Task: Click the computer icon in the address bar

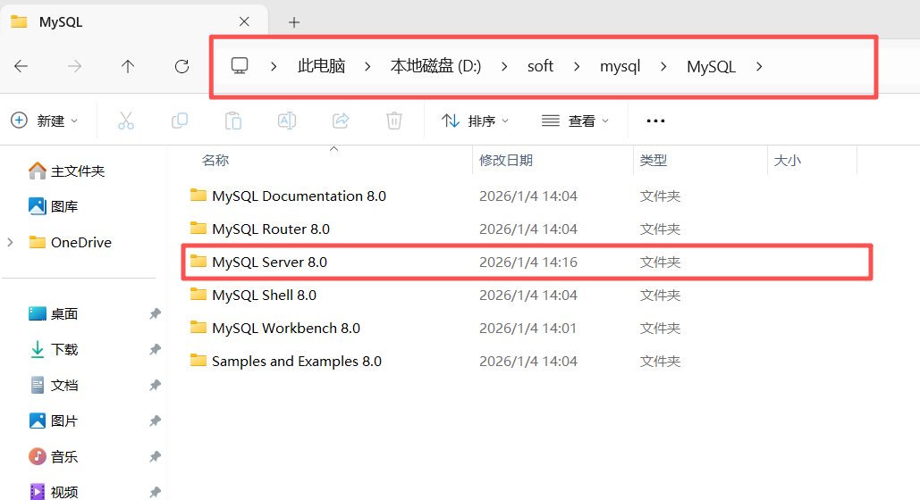Action: [x=240, y=66]
